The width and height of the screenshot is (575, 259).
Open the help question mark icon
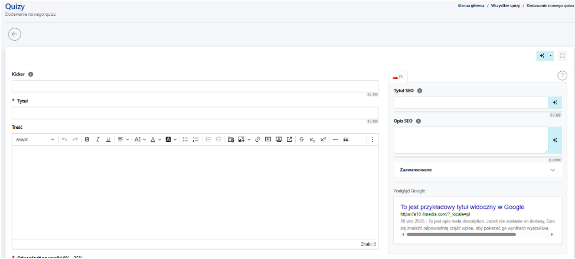coord(562,75)
